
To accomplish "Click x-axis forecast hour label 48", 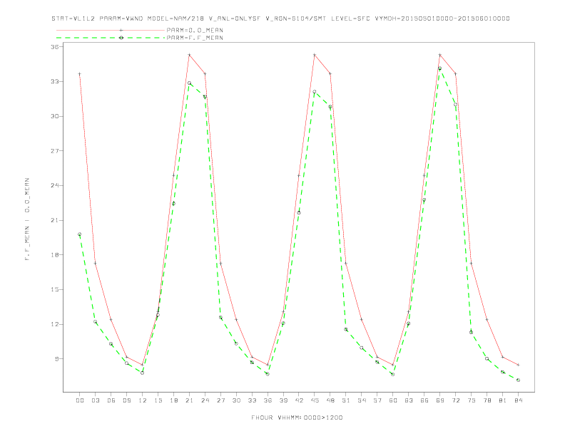I will pos(330,400).
